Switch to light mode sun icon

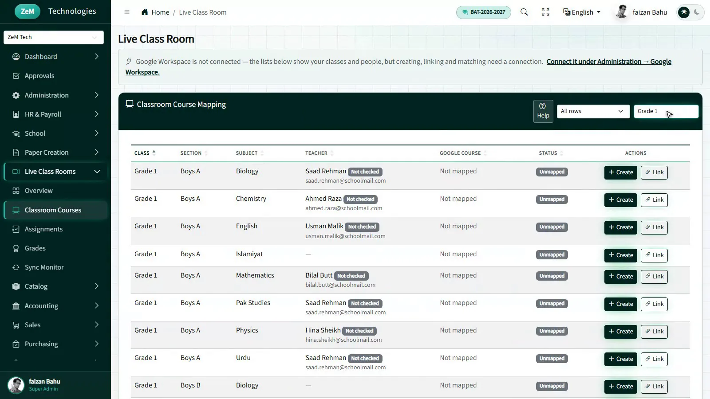pyautogui.click(x=684, y=12)
